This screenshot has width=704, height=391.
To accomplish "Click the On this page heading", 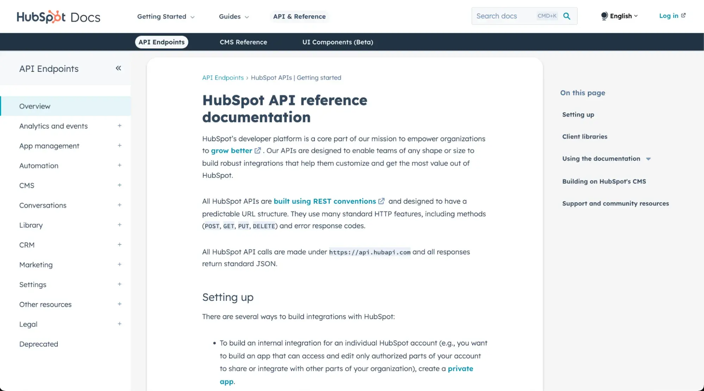I will tap(583, 93).
